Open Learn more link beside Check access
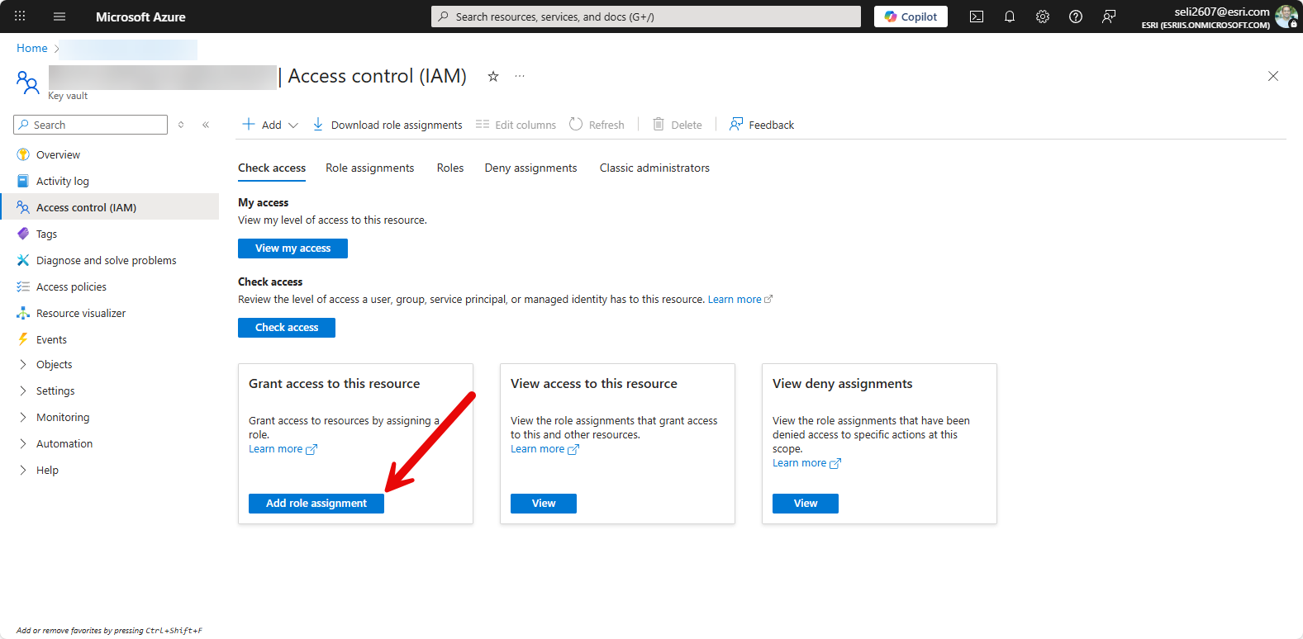1303x639 pixels. (740, 300)
